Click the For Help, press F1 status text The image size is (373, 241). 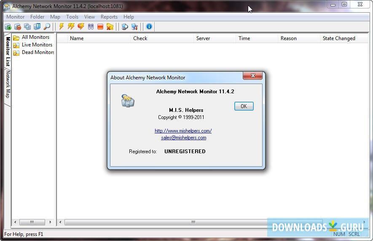coord(24,234)
